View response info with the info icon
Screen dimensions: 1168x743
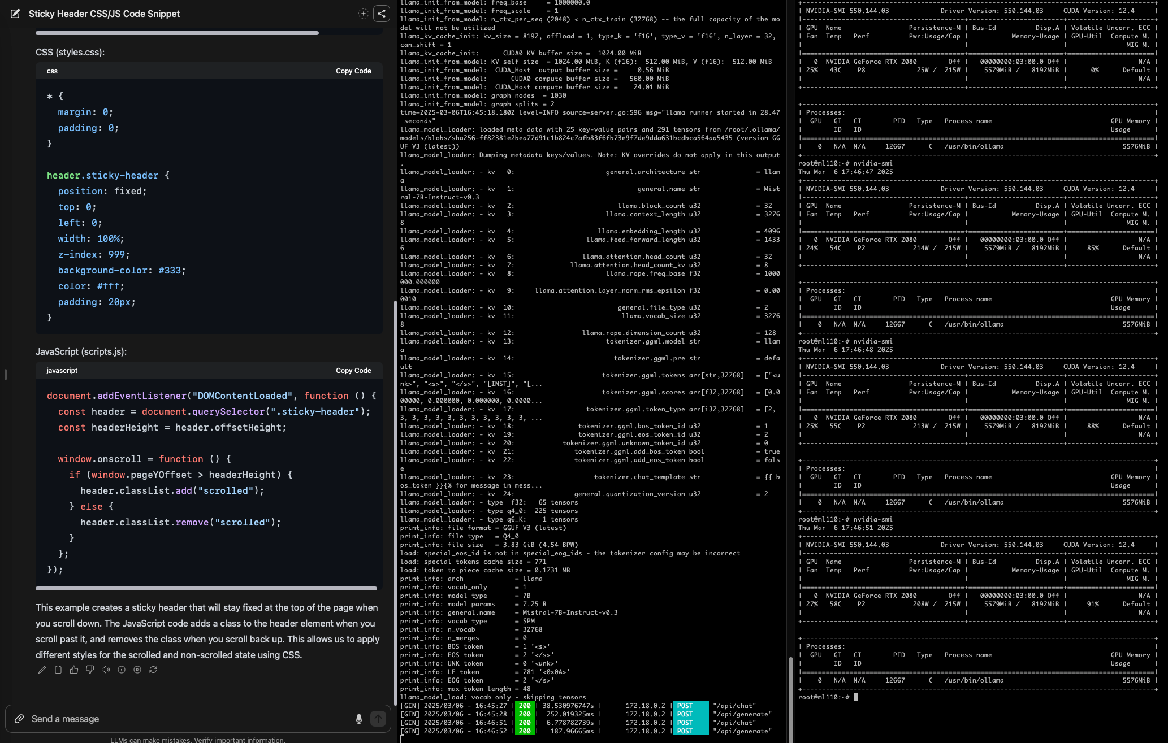121,670
